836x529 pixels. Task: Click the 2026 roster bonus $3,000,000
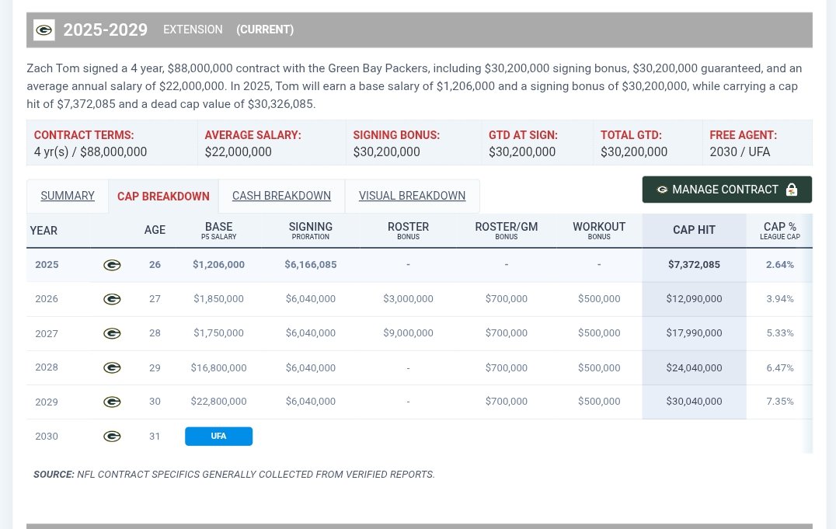click(409, 298)
